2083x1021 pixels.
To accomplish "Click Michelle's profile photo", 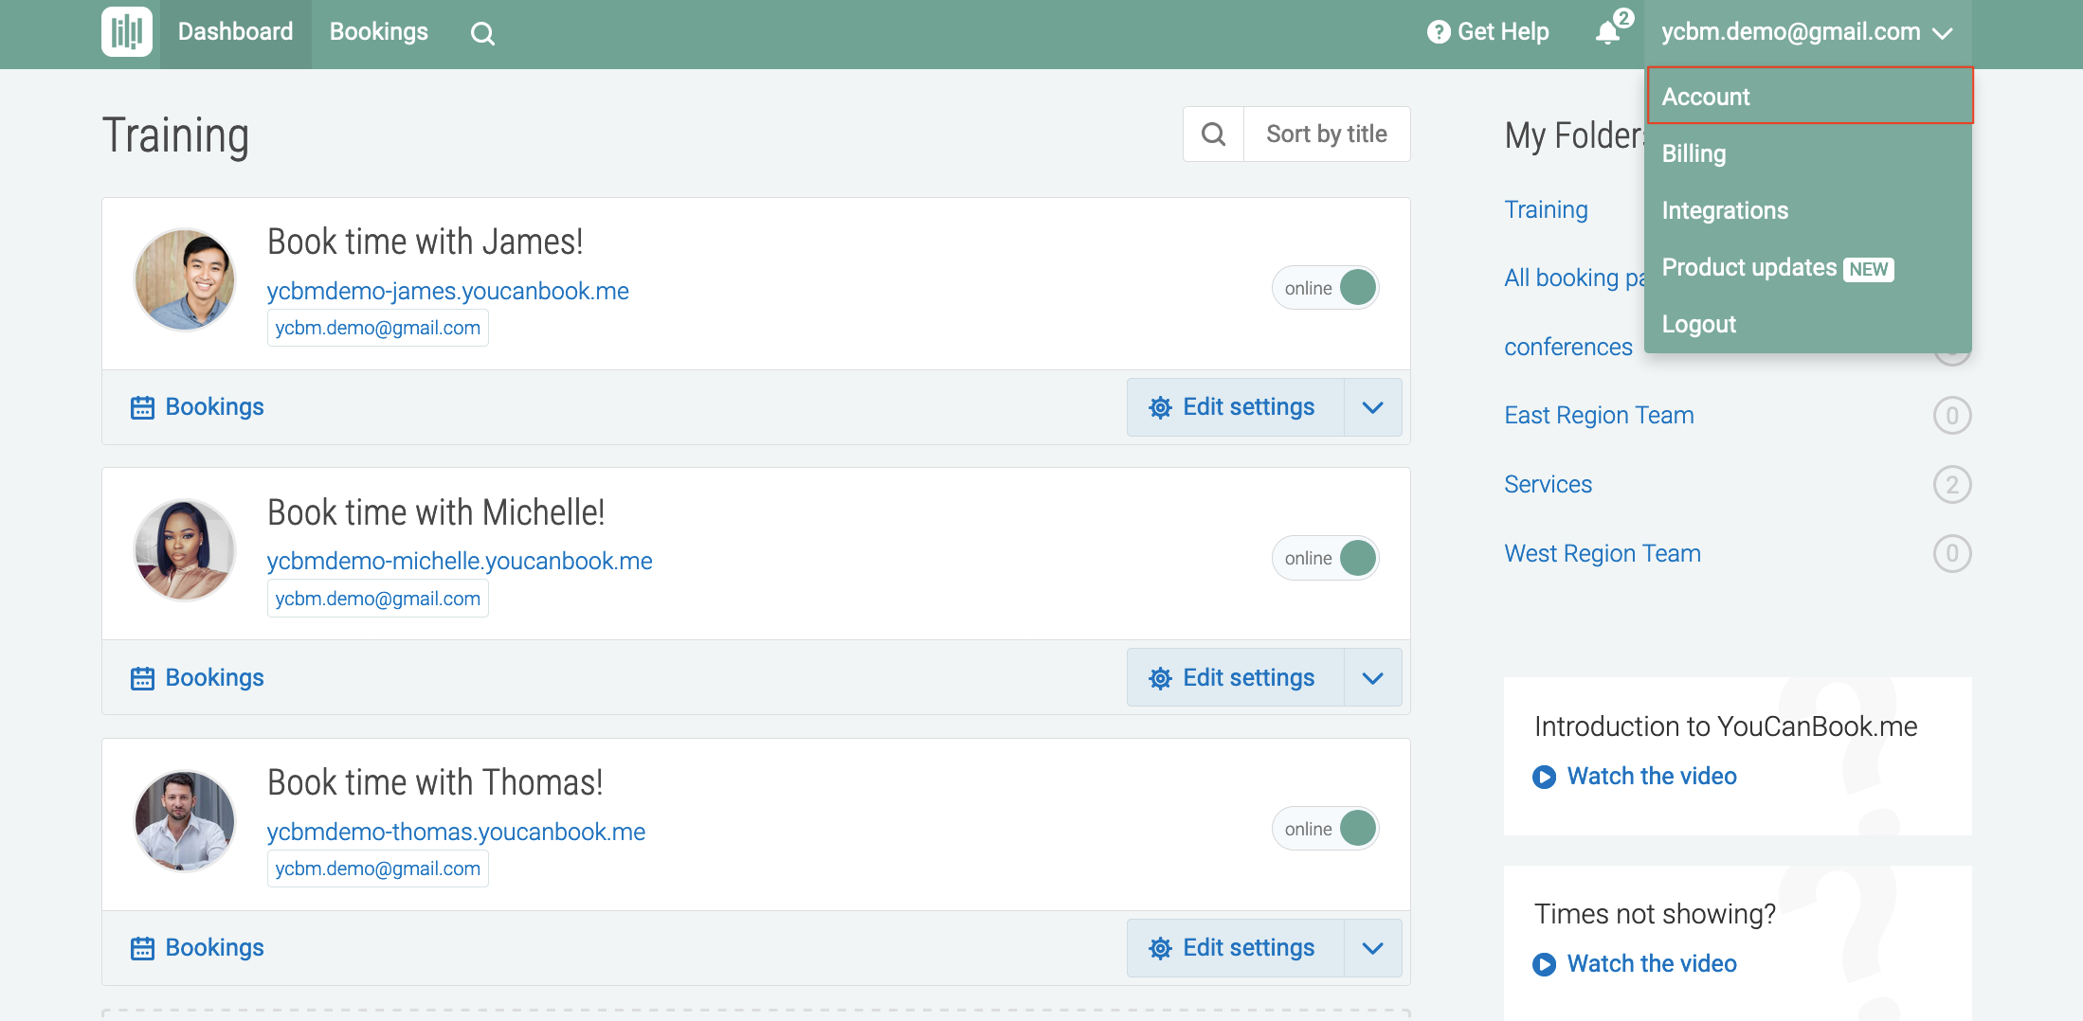I will tap(185, 549).
